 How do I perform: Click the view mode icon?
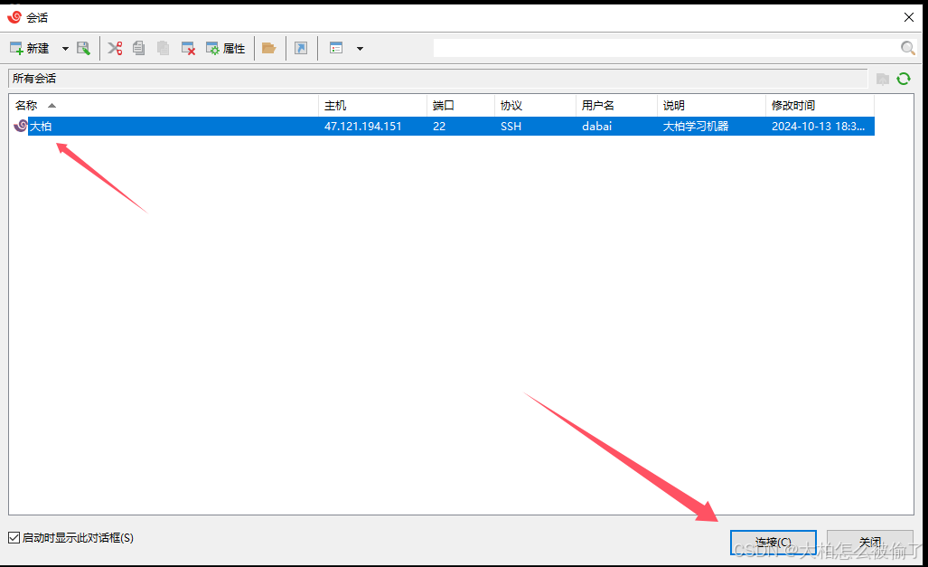(336, 48)
